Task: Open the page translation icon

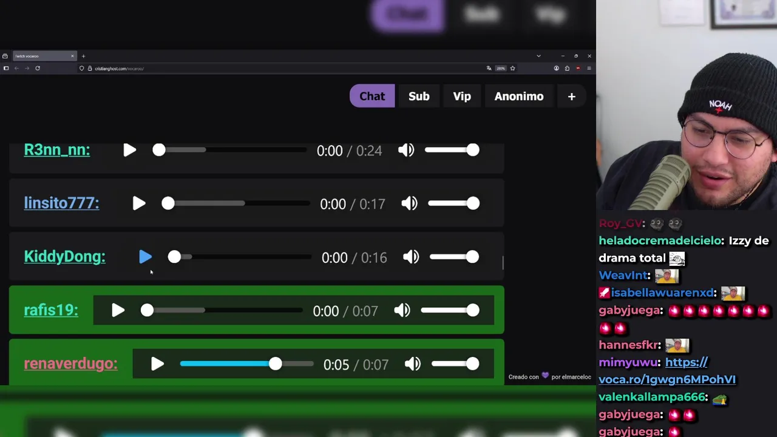Action: click(489, 69)
